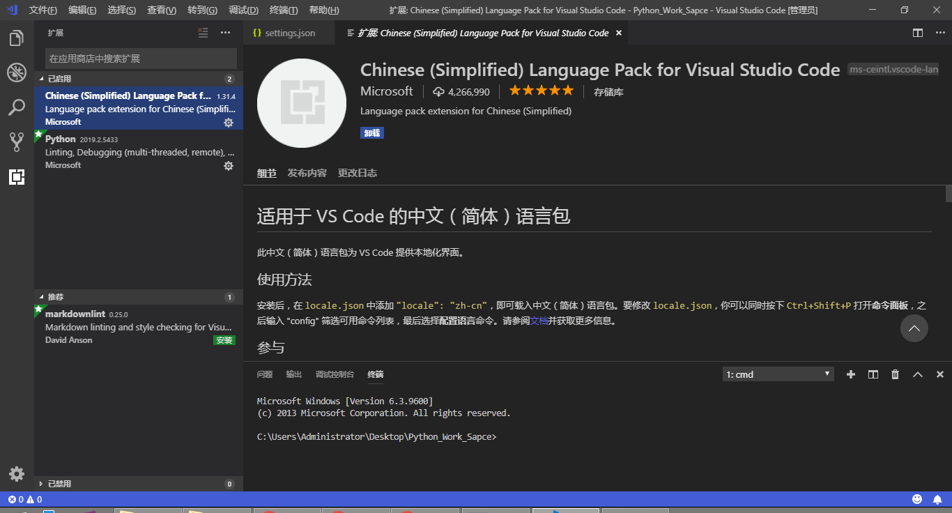The image size is (952, 513).
Task: Click the five-star rating
Action: 541,91
